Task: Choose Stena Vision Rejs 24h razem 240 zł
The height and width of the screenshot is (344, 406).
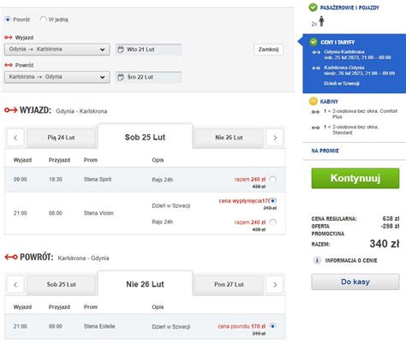Action: click(x=272, y=222)
